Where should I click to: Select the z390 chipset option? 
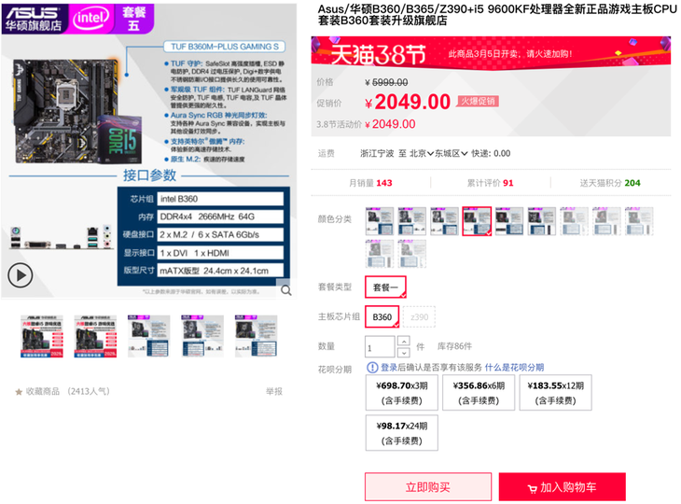pos(419,316)
